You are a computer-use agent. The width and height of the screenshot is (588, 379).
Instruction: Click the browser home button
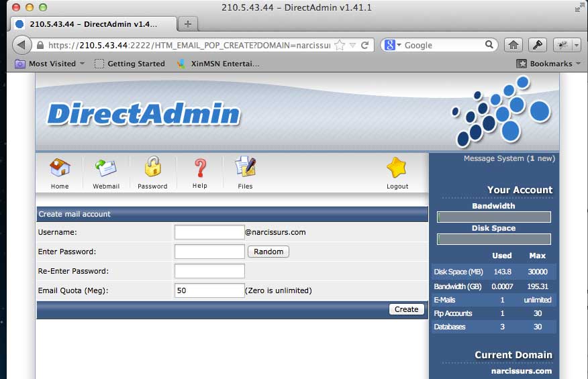(x=513, y=45)
